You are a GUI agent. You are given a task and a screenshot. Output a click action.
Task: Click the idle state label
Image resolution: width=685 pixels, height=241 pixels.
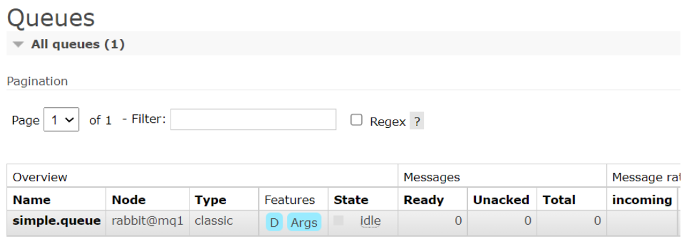click(x=370, y=221)
